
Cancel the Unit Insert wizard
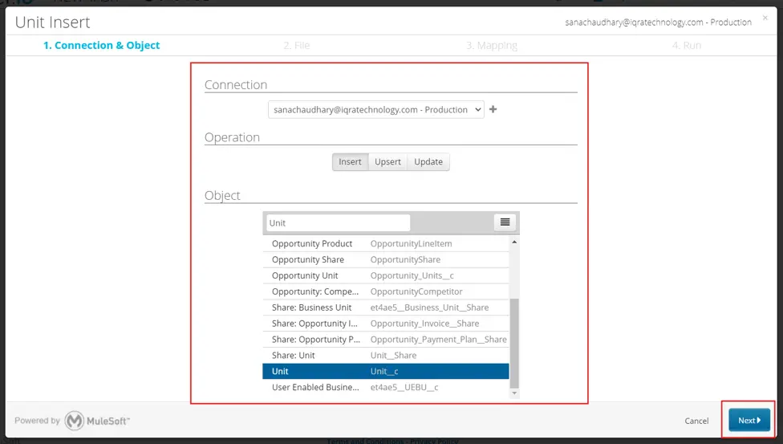coord(696,421)
